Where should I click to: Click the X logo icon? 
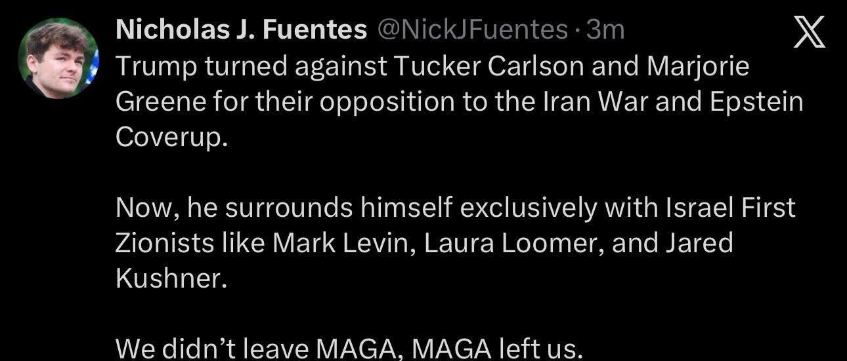[808, 33]
